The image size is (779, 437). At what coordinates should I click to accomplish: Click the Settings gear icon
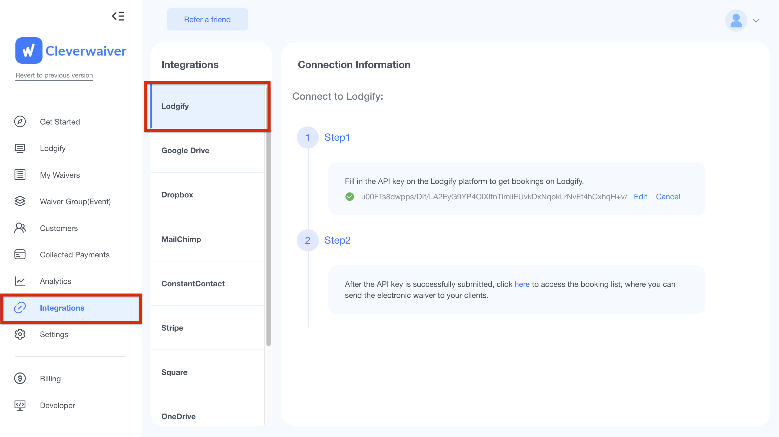tap(20, 334)
